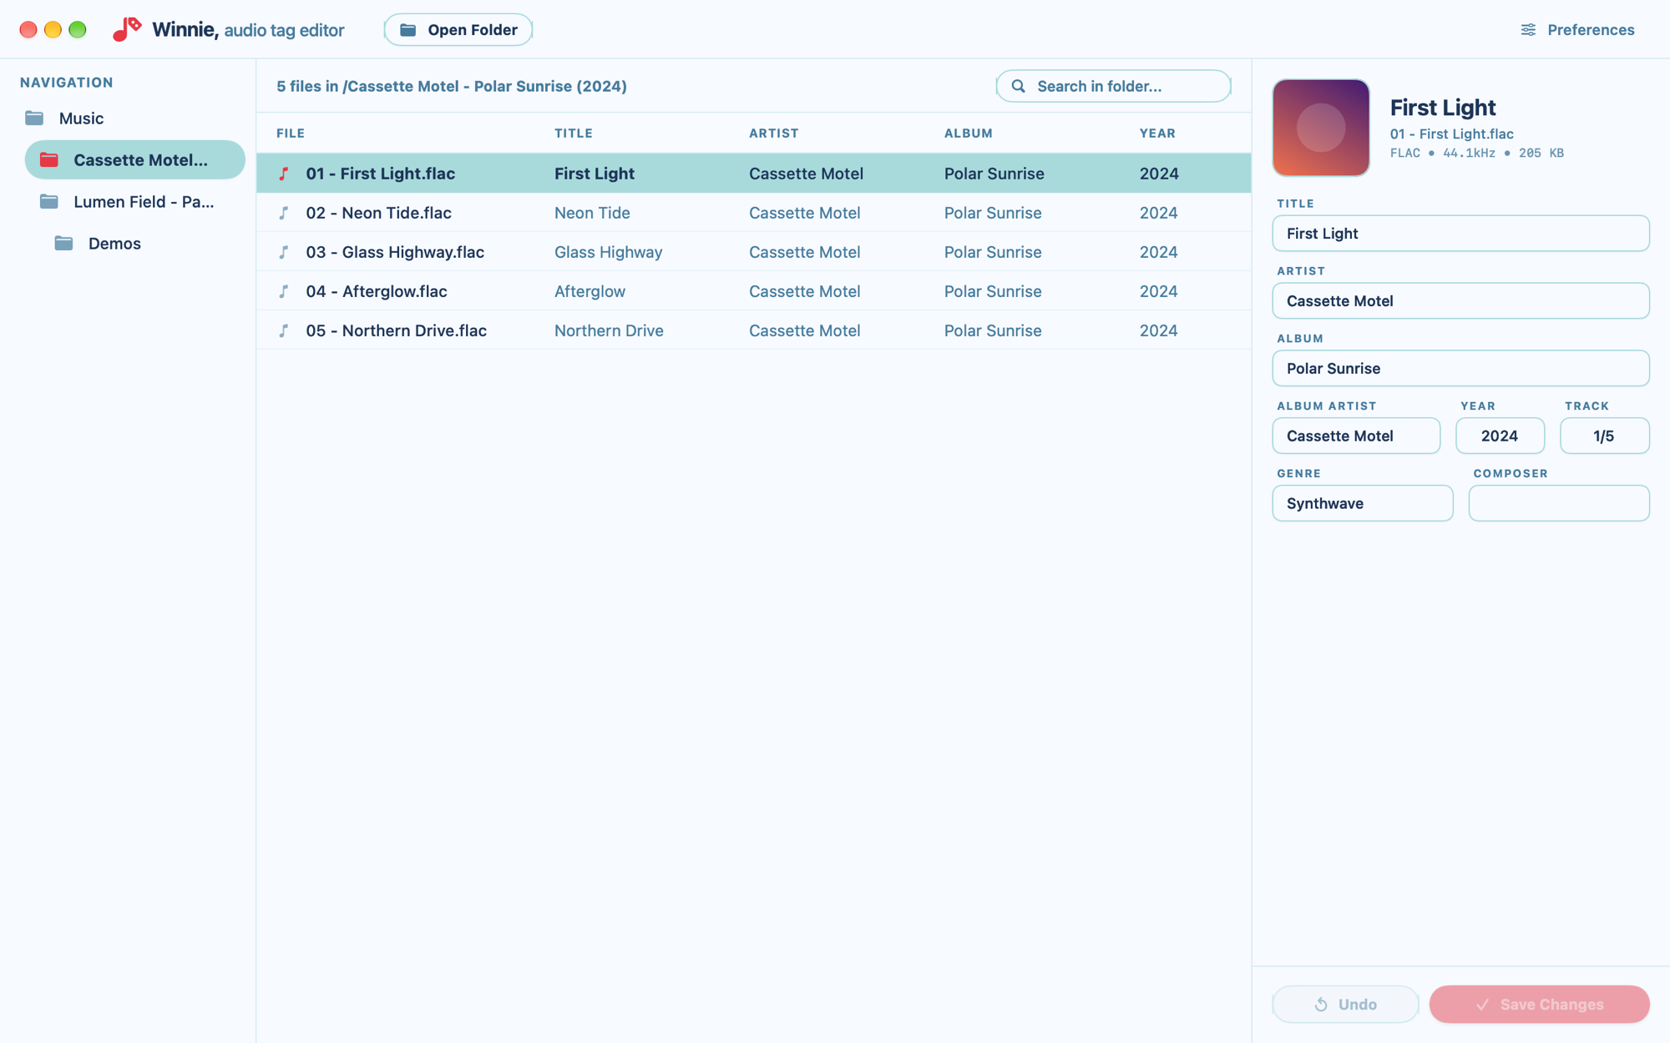This screenshot has width=1670, height=1043.
Task: Click the red Cassette Motel folder icon
Action: [x=49, y=159]
